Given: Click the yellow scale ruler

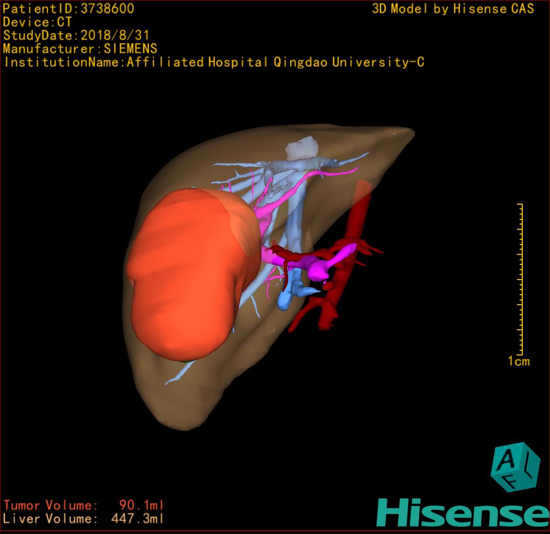Looking at the screenshot, I should pyautogui.click(x=520, y=279).
